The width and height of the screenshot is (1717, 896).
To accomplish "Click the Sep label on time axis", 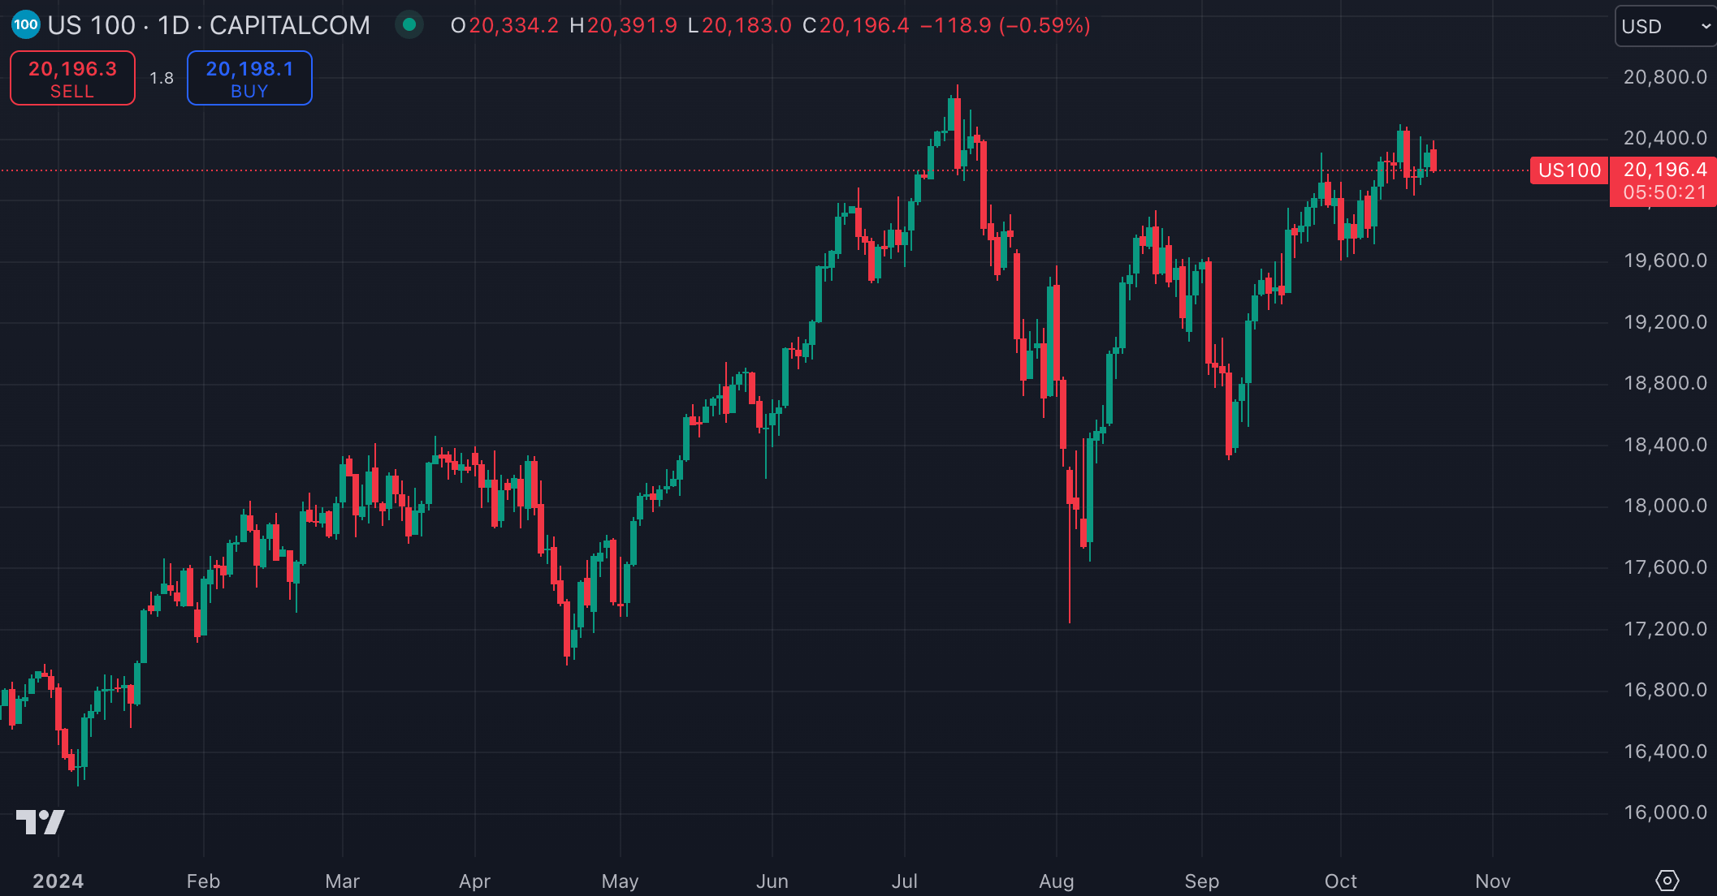I will [x=1202, y=881].
